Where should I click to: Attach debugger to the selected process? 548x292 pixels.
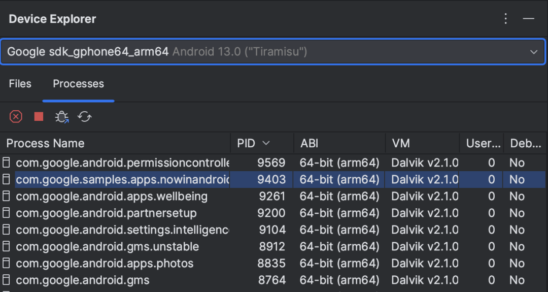click(x=62, y=116)
